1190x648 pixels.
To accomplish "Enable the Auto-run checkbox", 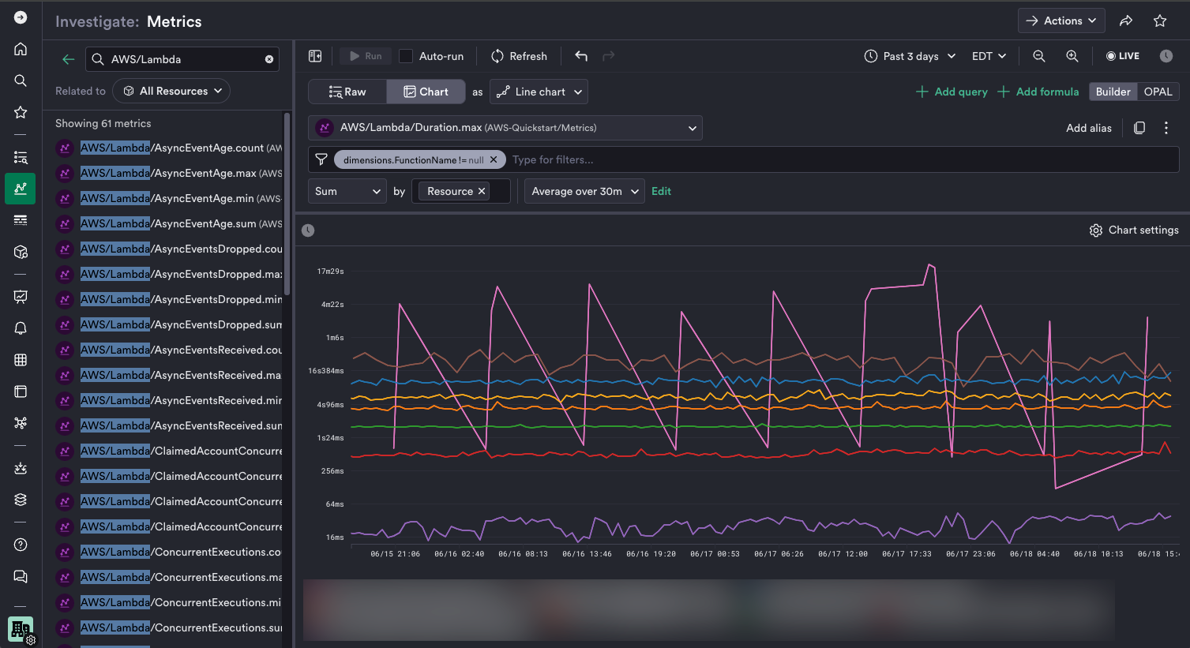I will (x=406, y=56).
